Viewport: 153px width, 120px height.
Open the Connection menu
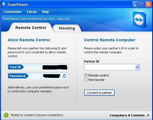point(13,12)
